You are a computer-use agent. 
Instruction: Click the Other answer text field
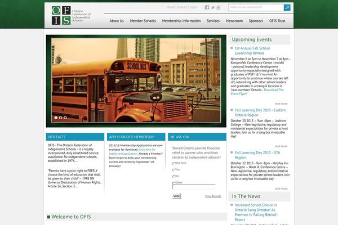[194, 187]
